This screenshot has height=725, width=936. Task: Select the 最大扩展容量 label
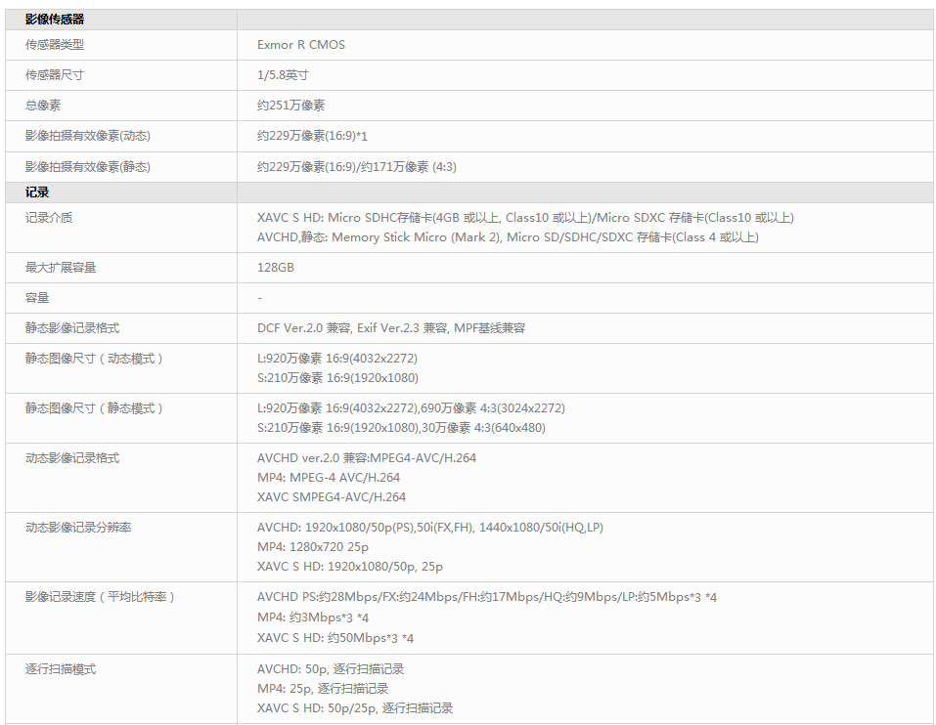point(61,268)
